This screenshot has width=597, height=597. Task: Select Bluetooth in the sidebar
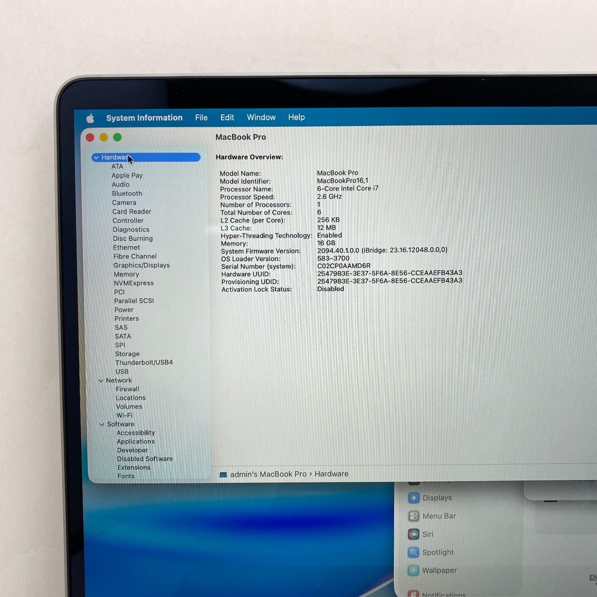(127, 193)
